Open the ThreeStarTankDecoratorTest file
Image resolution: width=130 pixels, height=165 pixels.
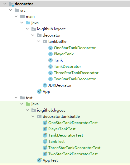pos(74,147)
